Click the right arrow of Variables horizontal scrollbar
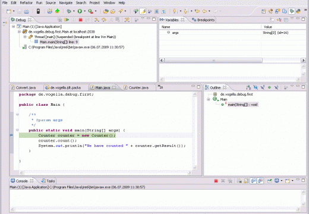This screenshot has height=214, width=309. (303, 60)
